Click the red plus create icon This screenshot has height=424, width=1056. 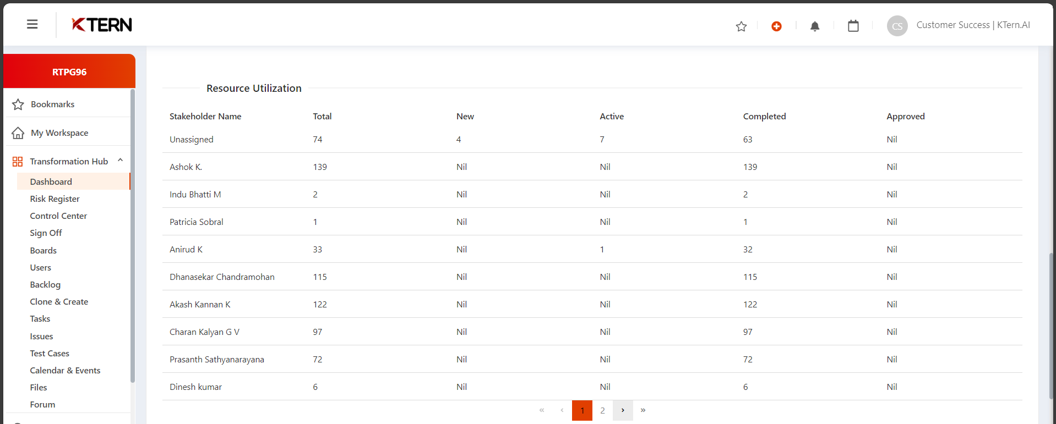776,26
